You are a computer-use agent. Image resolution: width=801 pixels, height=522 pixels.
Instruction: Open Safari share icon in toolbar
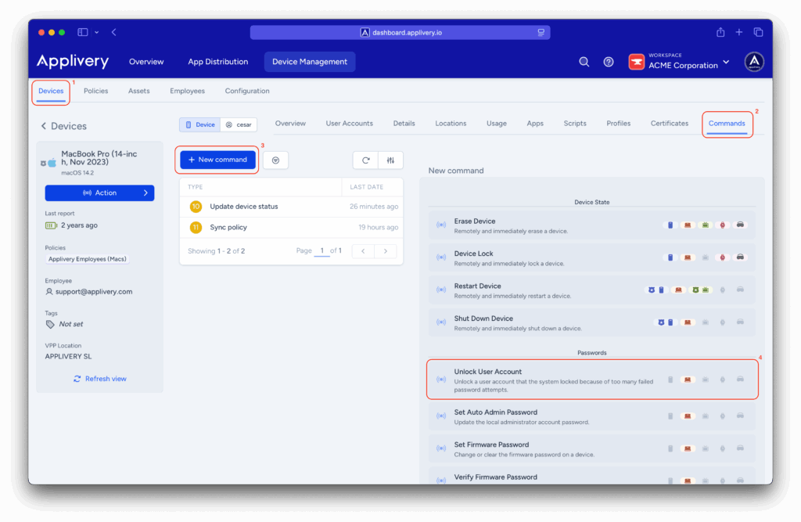(720, 32)
